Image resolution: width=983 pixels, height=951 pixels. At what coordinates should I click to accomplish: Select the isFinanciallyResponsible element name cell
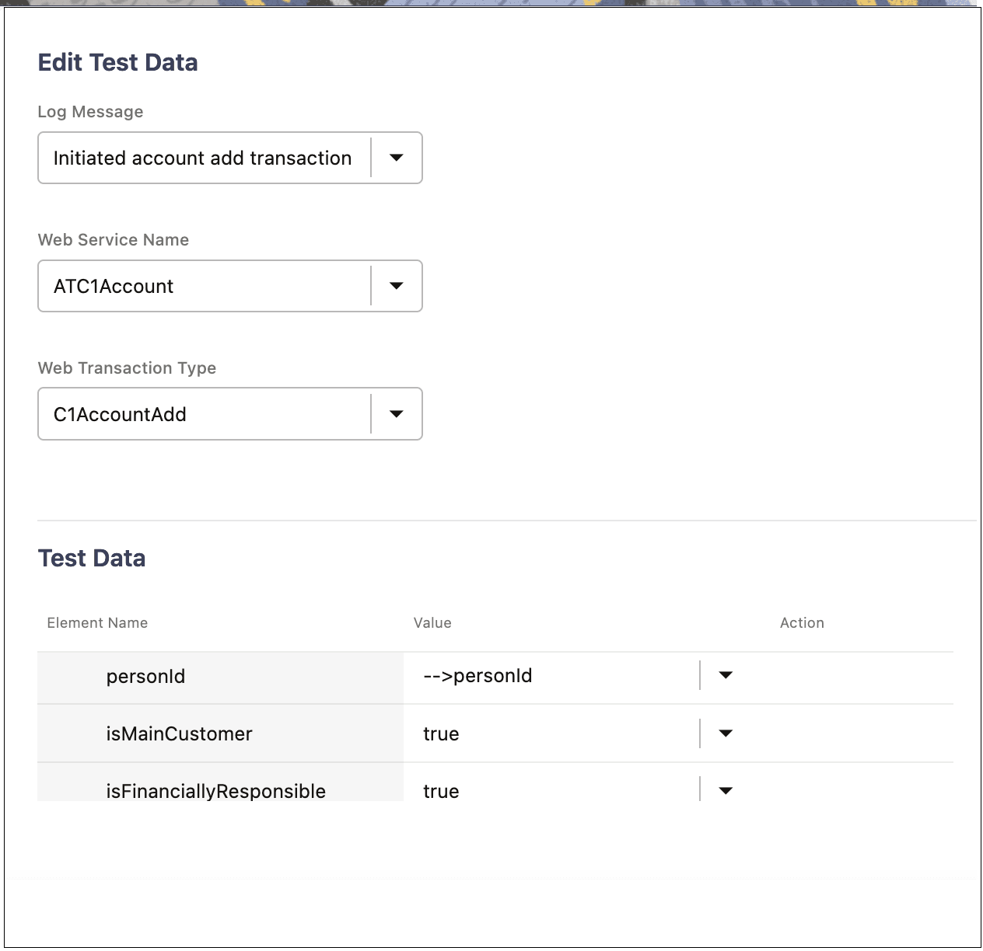pos(215,791)
